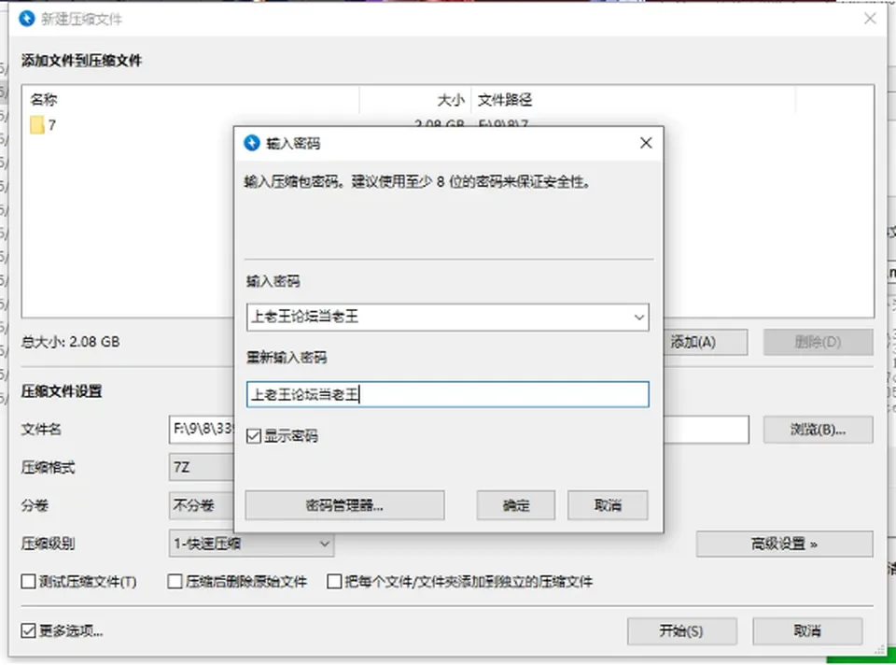Click 取消 beside the 开始(S) button

(x=806, y=630)
